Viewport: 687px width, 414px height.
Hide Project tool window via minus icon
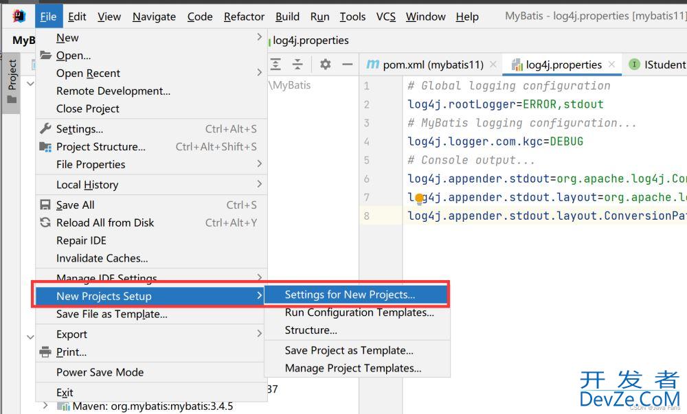tap(348, 65)
